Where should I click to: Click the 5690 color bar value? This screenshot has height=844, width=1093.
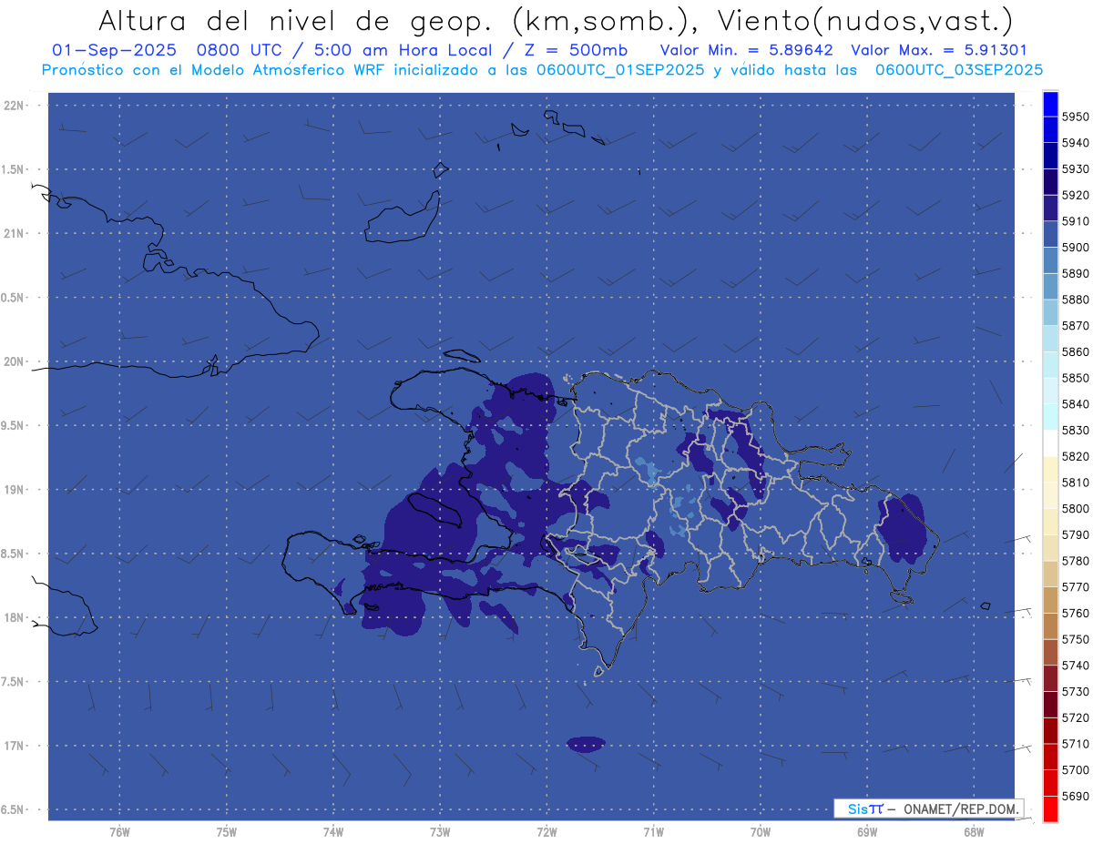[x=1075, y=796]
